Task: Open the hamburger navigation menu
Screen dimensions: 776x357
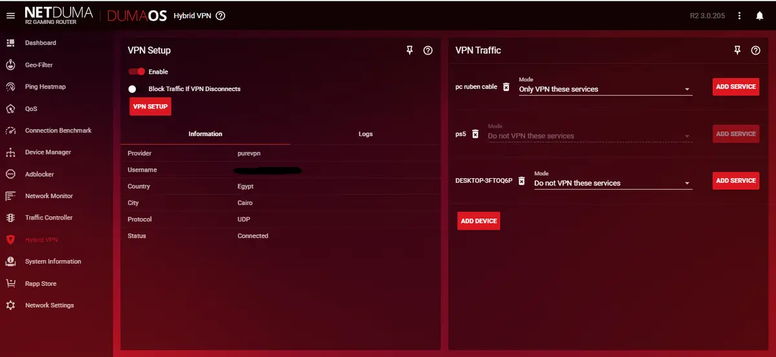Action: [10, 15]
